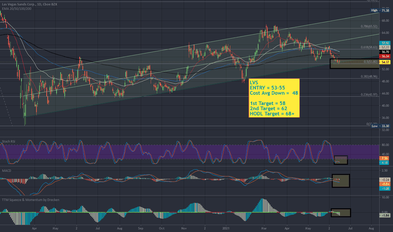Viewport: 393px width, 232px height.
Task: Select the 57.77 grey price tag
Action: (x=385, y=47)
